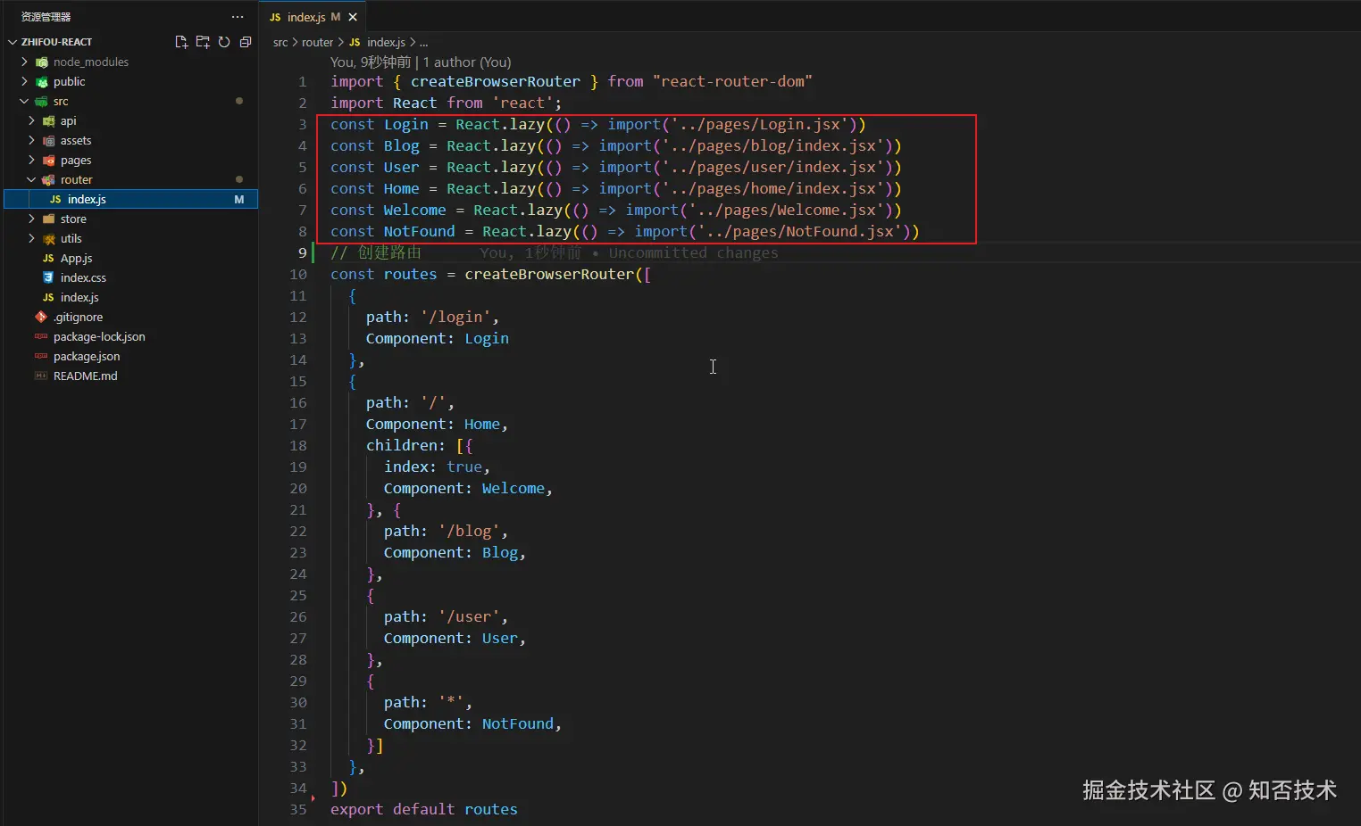This screenshot has height=826, width=1361.
Task: Click the markdown icon beside README.md
Action: (x=41, y=376)
